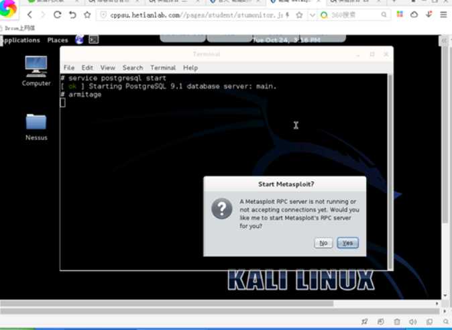This screenshot has width=452, height=330.
Task: Click the down arrow of page vertical scrollbar
Action: [445, 295]
